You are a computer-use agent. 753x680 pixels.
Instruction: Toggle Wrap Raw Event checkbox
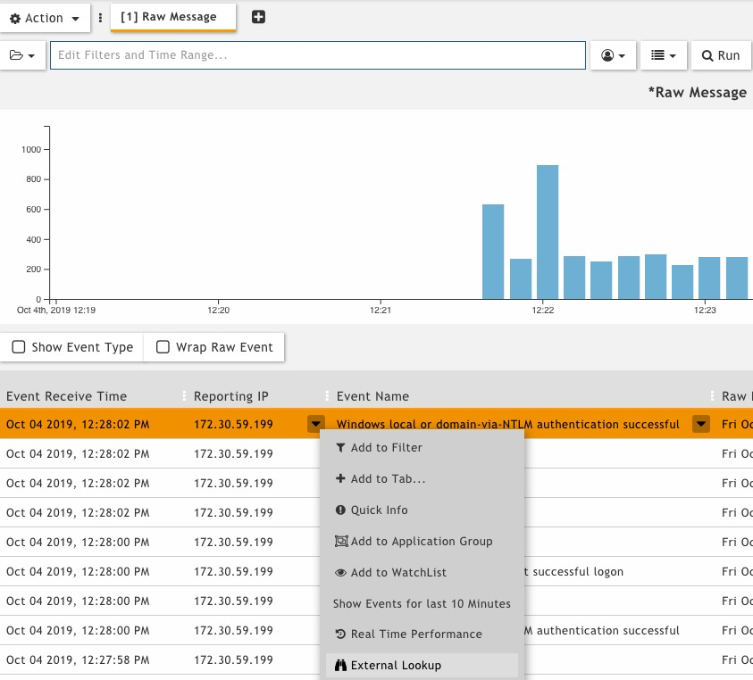(163, 347)
